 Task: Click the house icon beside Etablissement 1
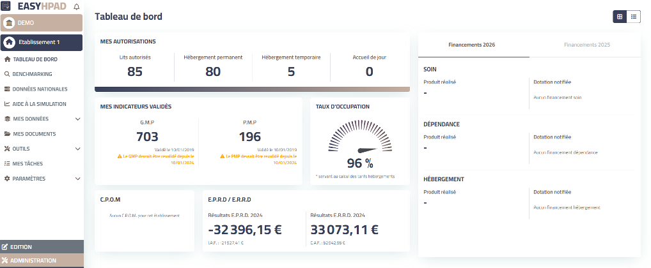click(10, 43)
